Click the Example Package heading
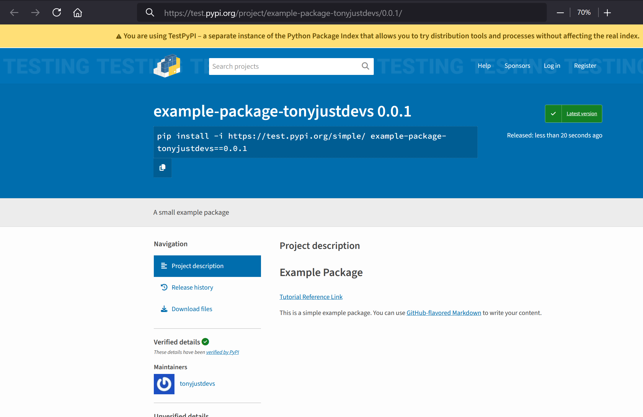Viewport: 643px width, 417px height. tap(321, 272)
